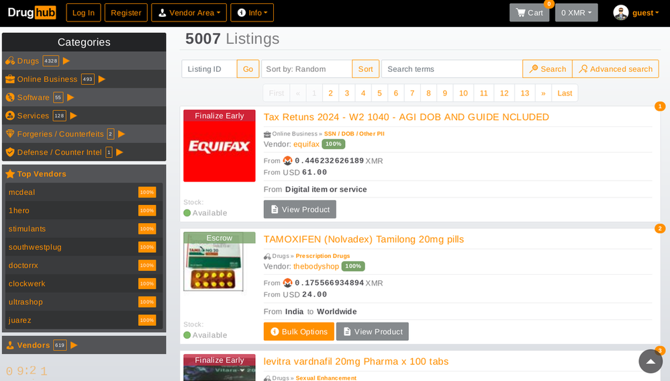
Task: Click the Go button beside Listing ID
Action: point(248,69)
